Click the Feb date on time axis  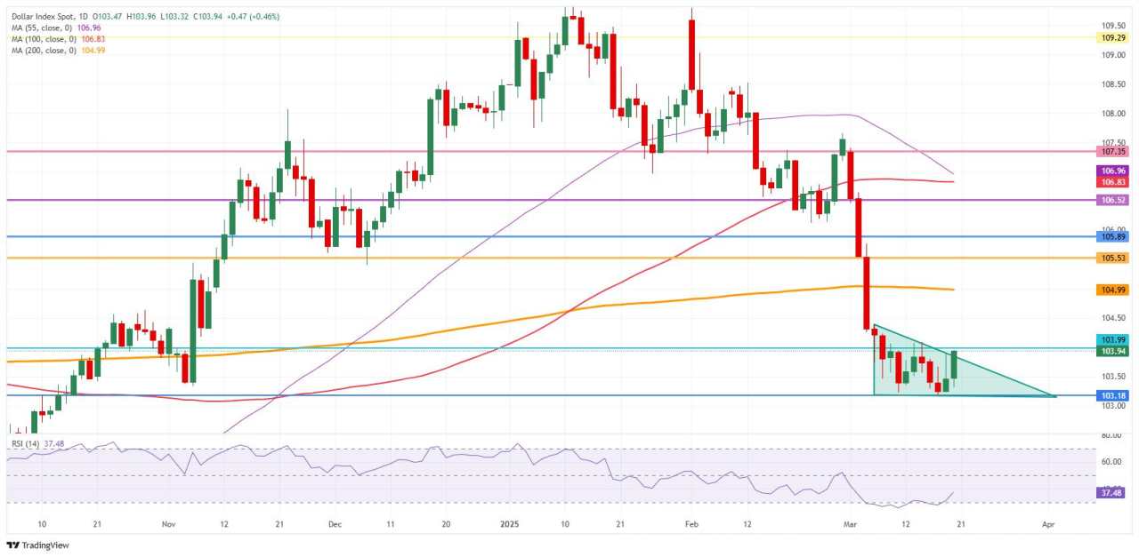(691, 524)
